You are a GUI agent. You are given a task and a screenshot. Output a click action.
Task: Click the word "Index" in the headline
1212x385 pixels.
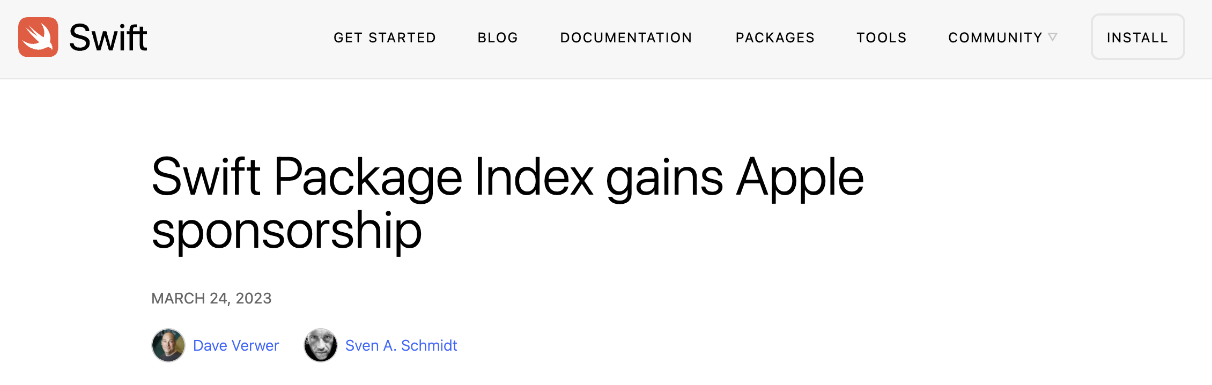pyautogui.click(x=534, y=177)
